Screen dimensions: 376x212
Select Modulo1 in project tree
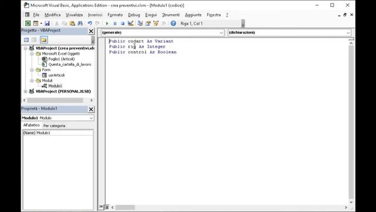point(55,86)
